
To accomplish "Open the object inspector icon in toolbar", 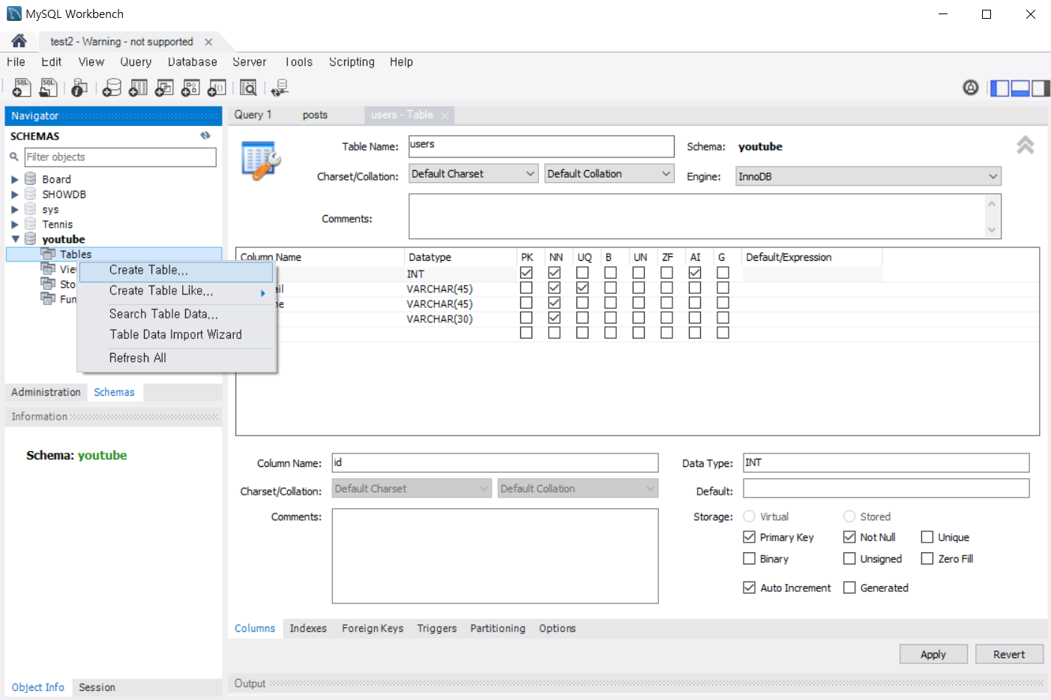I will pyautogui.click(x=79, y=88).
